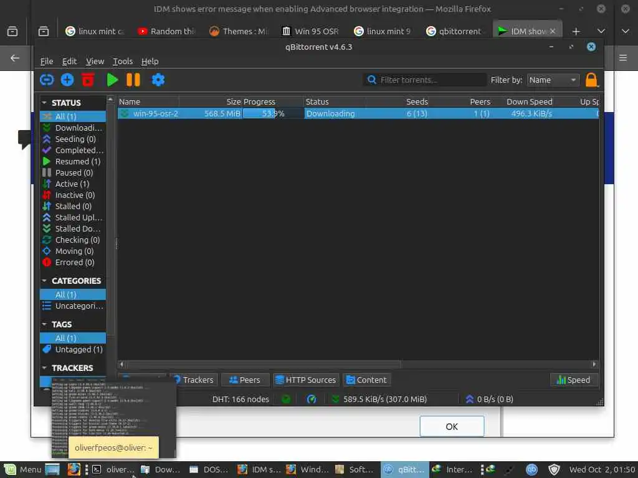Open the Filter by Name dropdown

pyautogui.click(x=553, y=80)
